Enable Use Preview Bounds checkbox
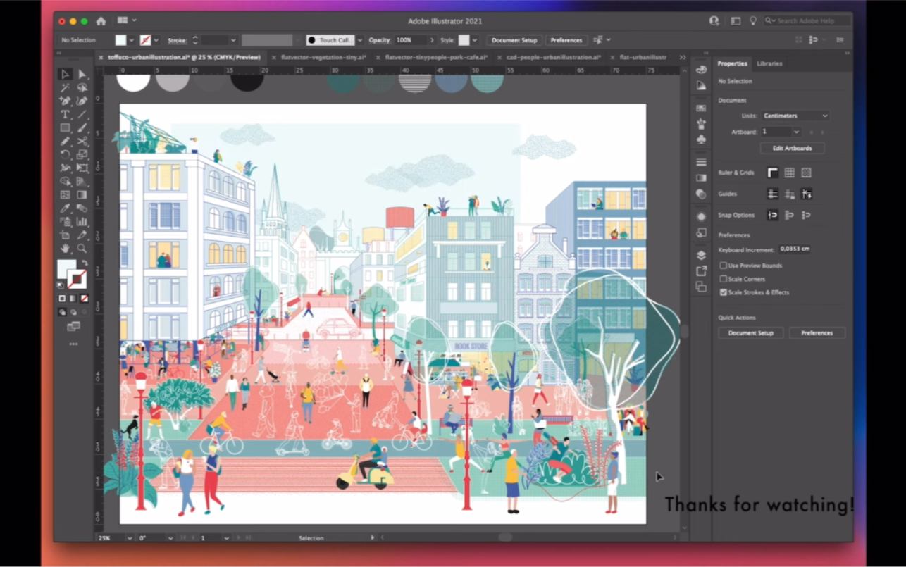The height and width of the screenshot is (567, 906). (723, 266)
